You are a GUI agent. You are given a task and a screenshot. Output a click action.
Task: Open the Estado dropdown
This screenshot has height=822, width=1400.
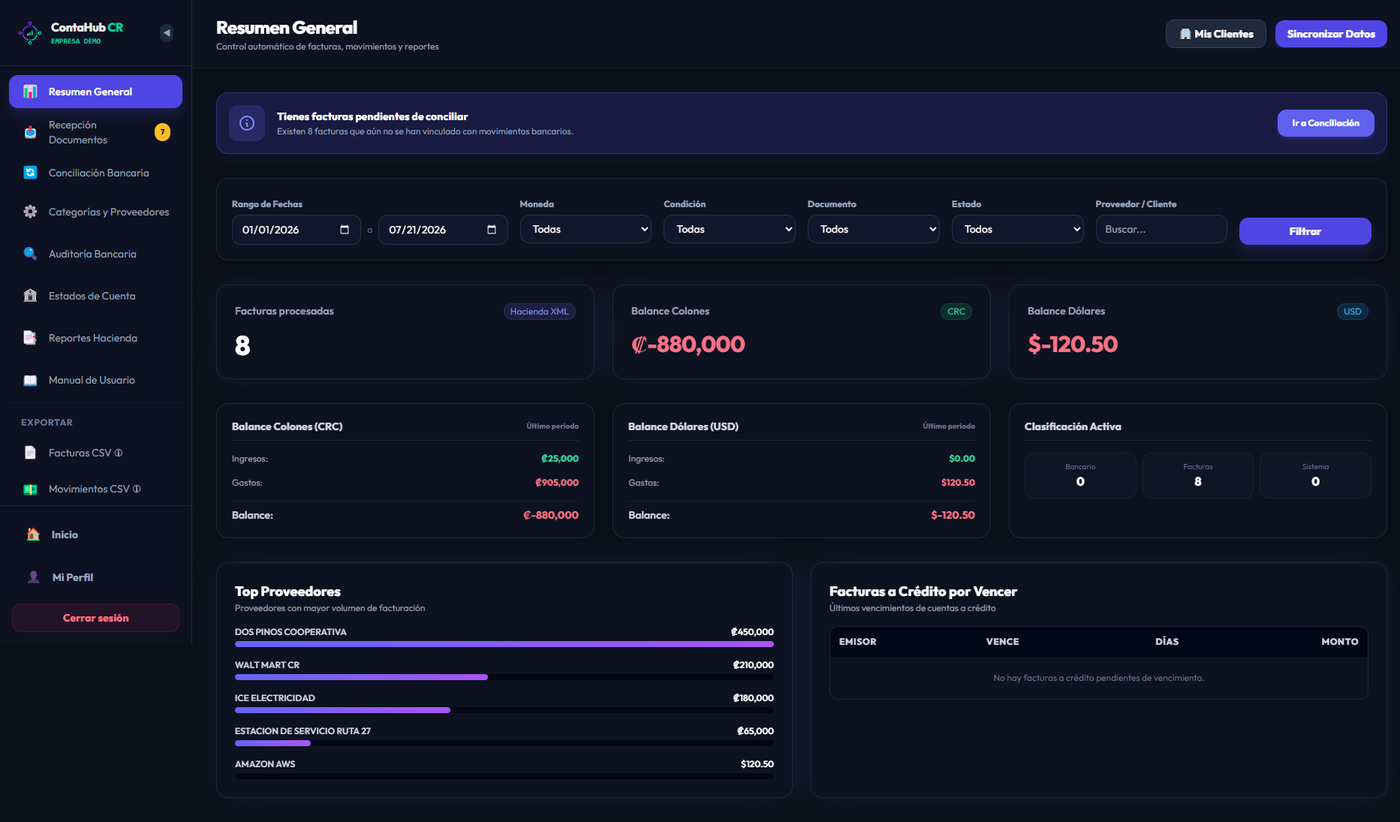pos(1017,229)
